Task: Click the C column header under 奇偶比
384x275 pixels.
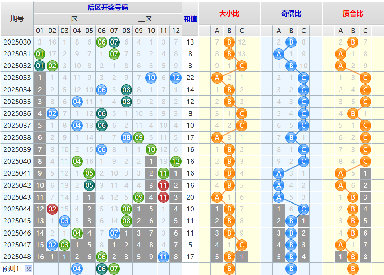Action: tap(303, 31)
